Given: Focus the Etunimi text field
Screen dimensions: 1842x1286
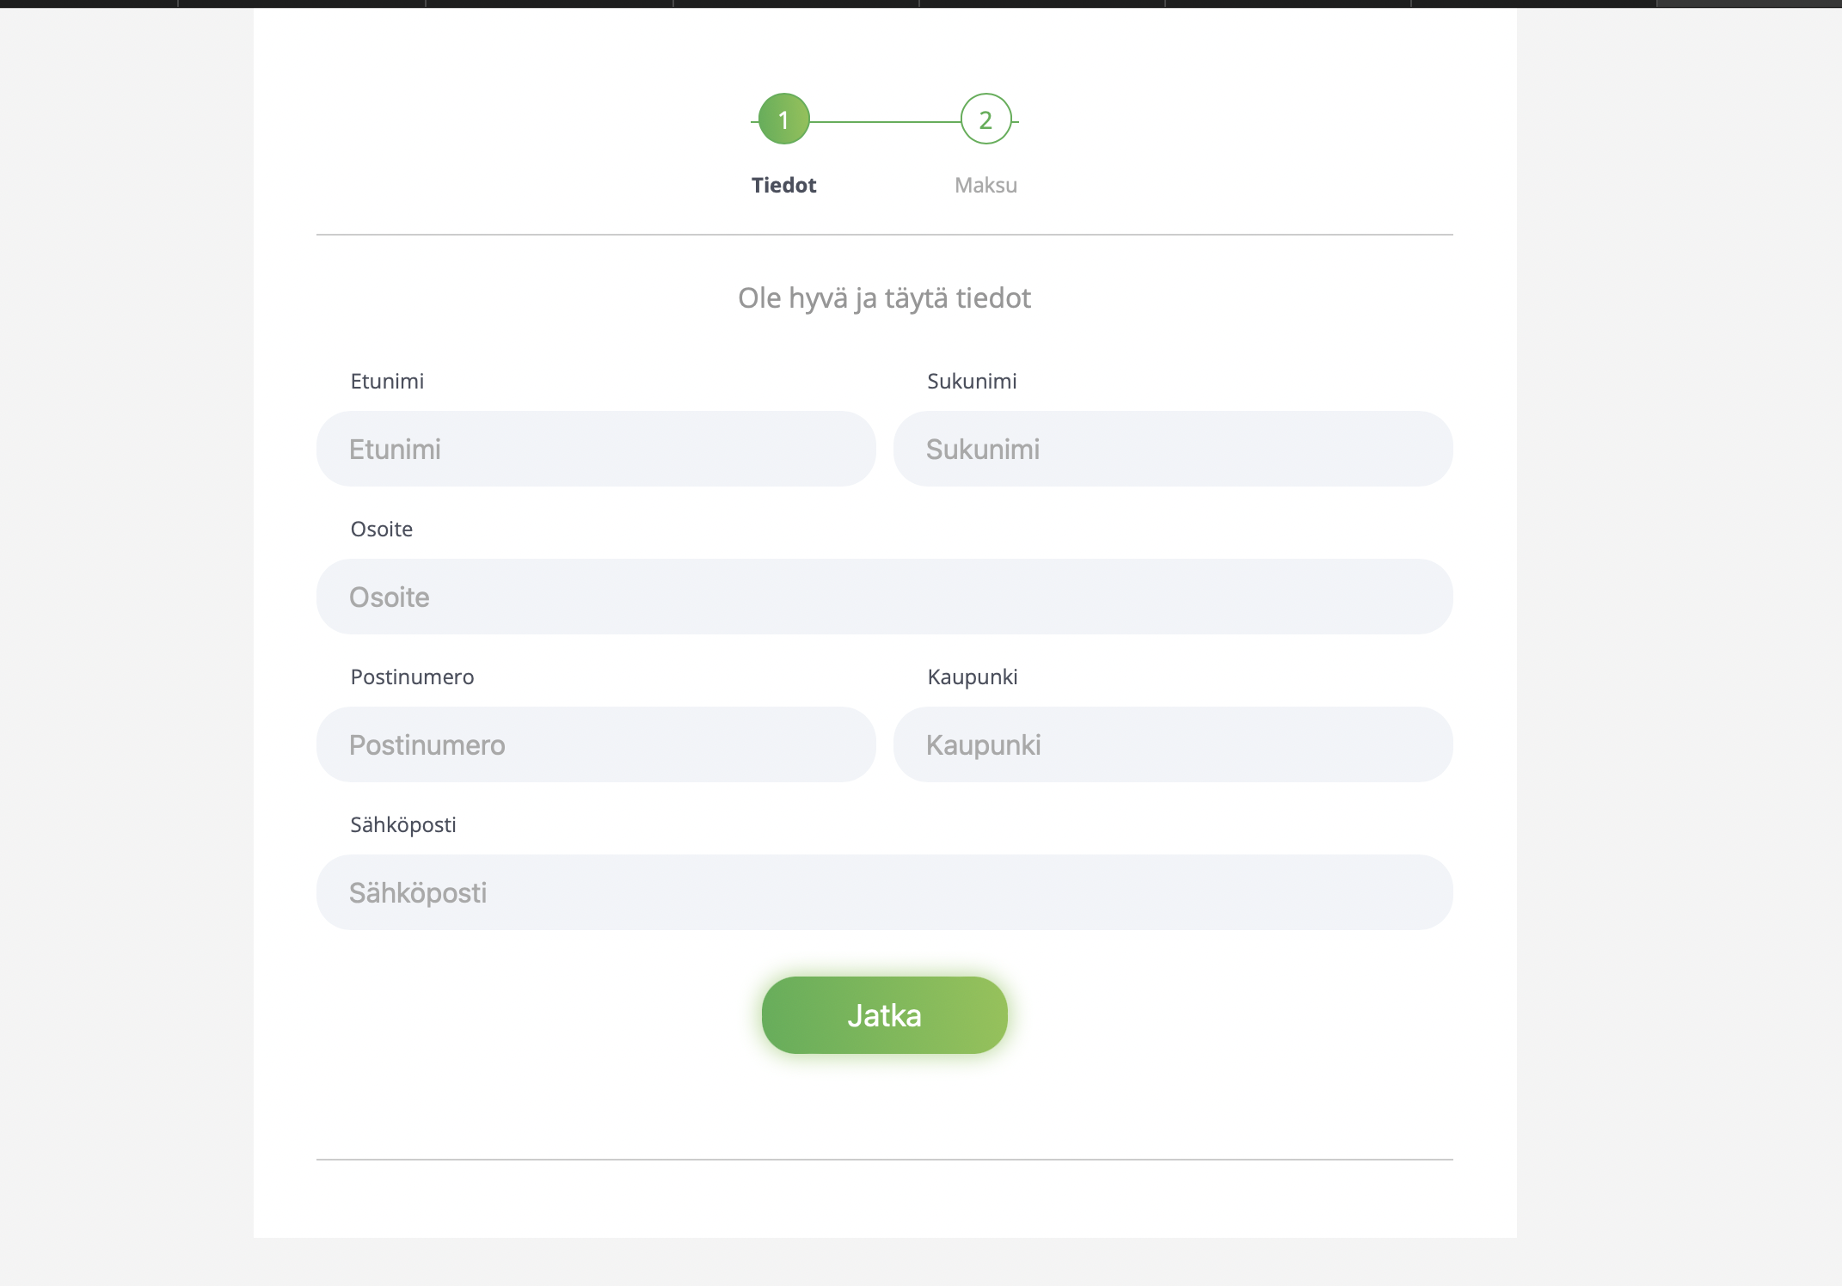Looking at the screenshot, I should click(x=596, y=449).
